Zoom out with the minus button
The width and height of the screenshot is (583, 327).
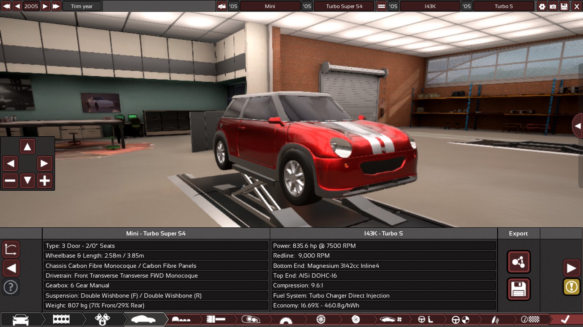click(x=10, y=181)
